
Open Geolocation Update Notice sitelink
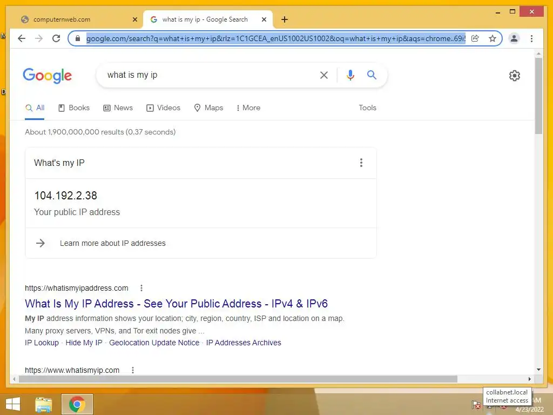coord(154,343)
